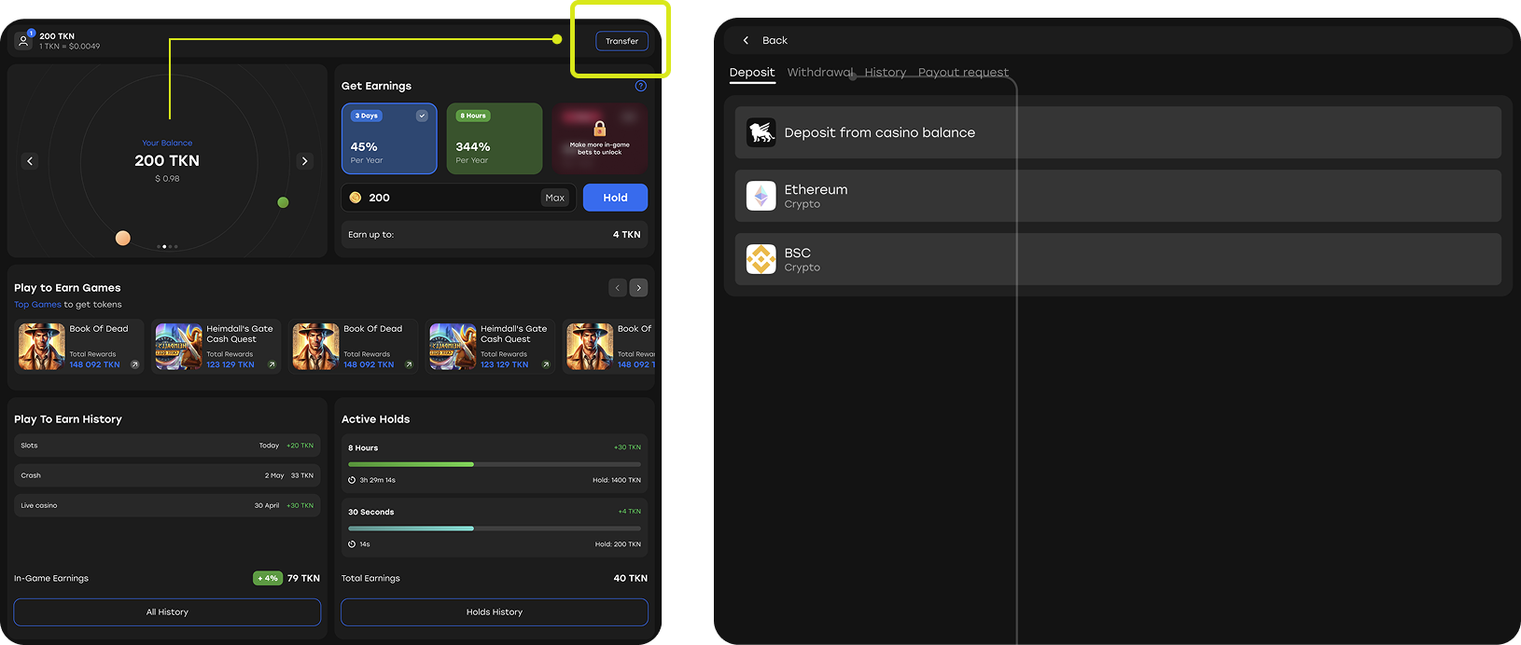Select the 8 Hours 344% plan
1521x645 pixels.
click(x=494, y=139)
